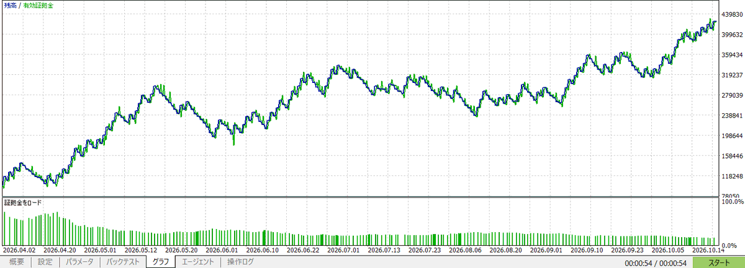745x268 pixels.
Task: Click the 00:00:54 / 00:00:54 elapsed time
Action: 655,263
